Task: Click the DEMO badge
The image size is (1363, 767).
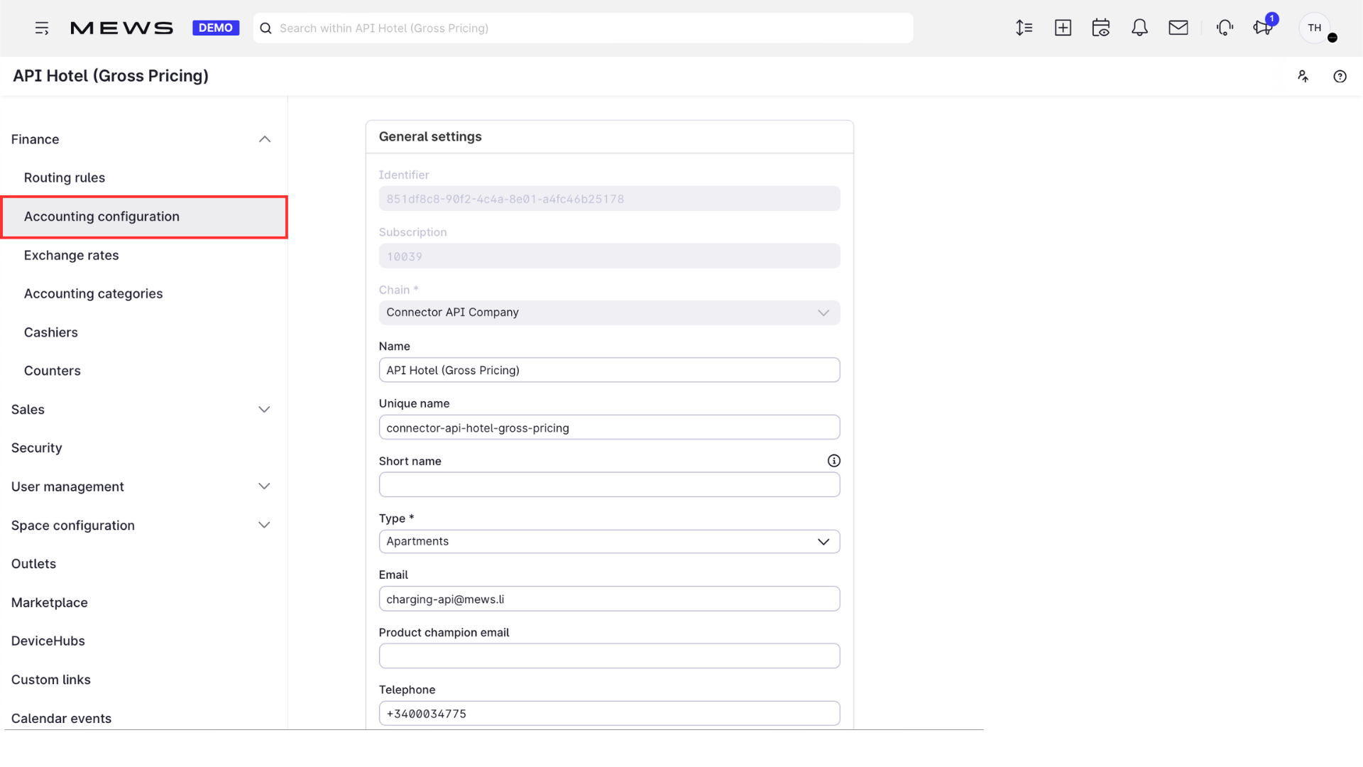Action: click(216, 28)
